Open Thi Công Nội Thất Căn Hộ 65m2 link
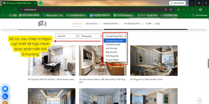The height and width of the screenshot is (104, 209). point(51,79)
